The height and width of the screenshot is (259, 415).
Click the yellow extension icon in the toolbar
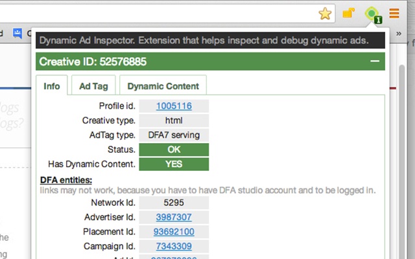click(348, 13)
